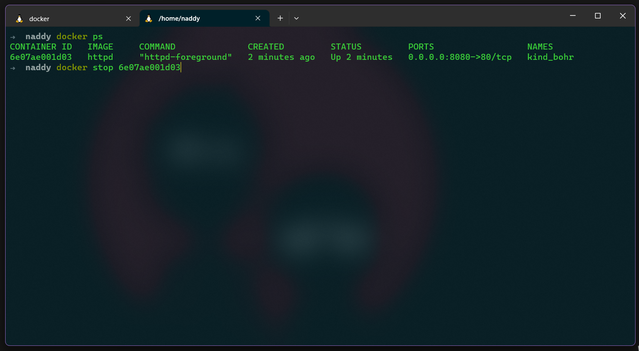Click the port mapping 0.0.0.0:8080->80/tcp
Viewport: 639px width, 351px height.
[x=460, y=57]
